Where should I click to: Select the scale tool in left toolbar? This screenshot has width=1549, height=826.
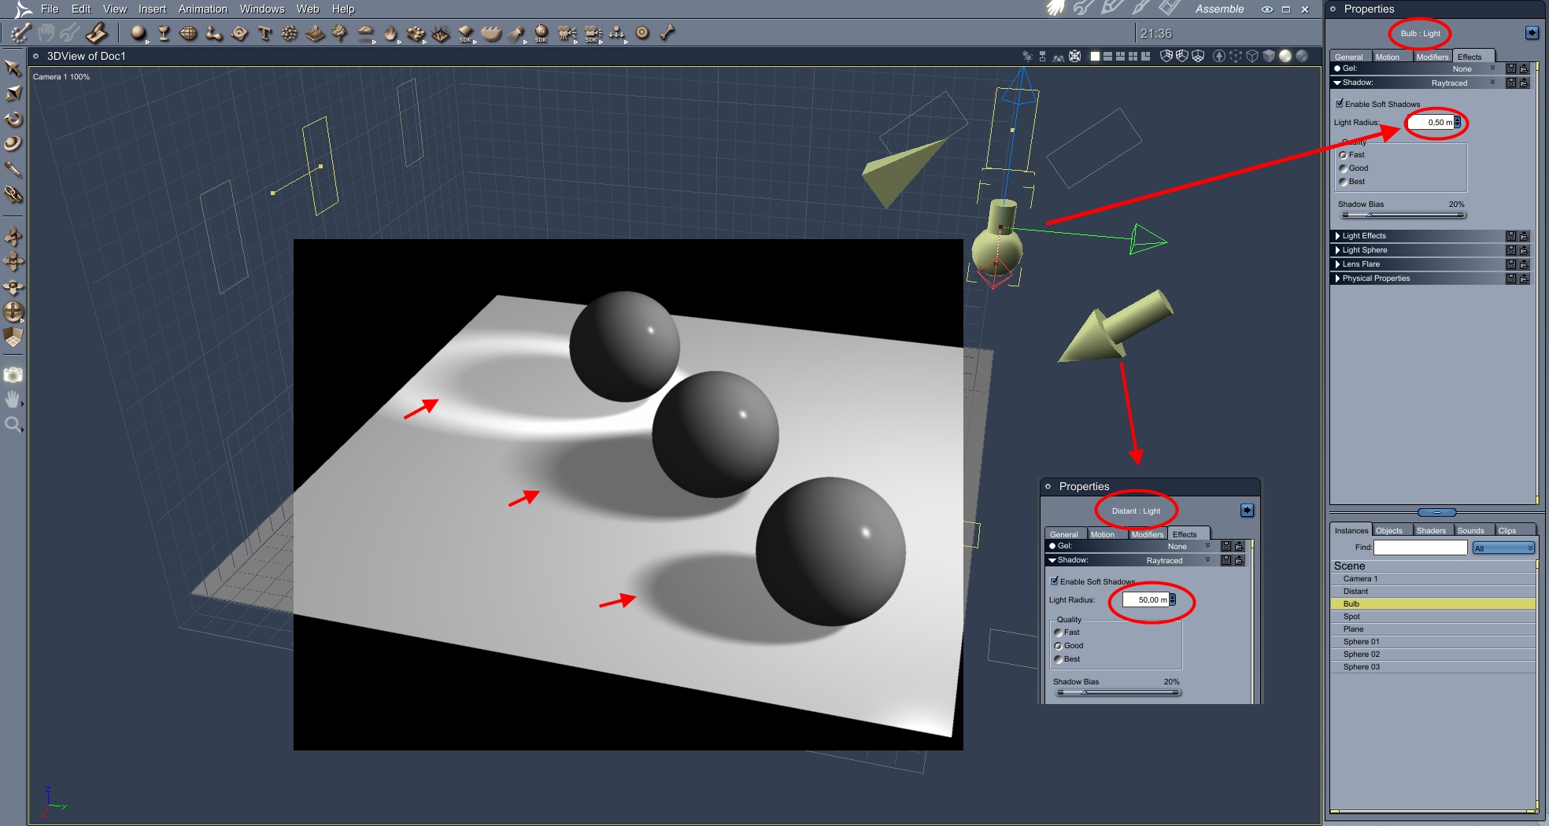[x=13, y=144]
